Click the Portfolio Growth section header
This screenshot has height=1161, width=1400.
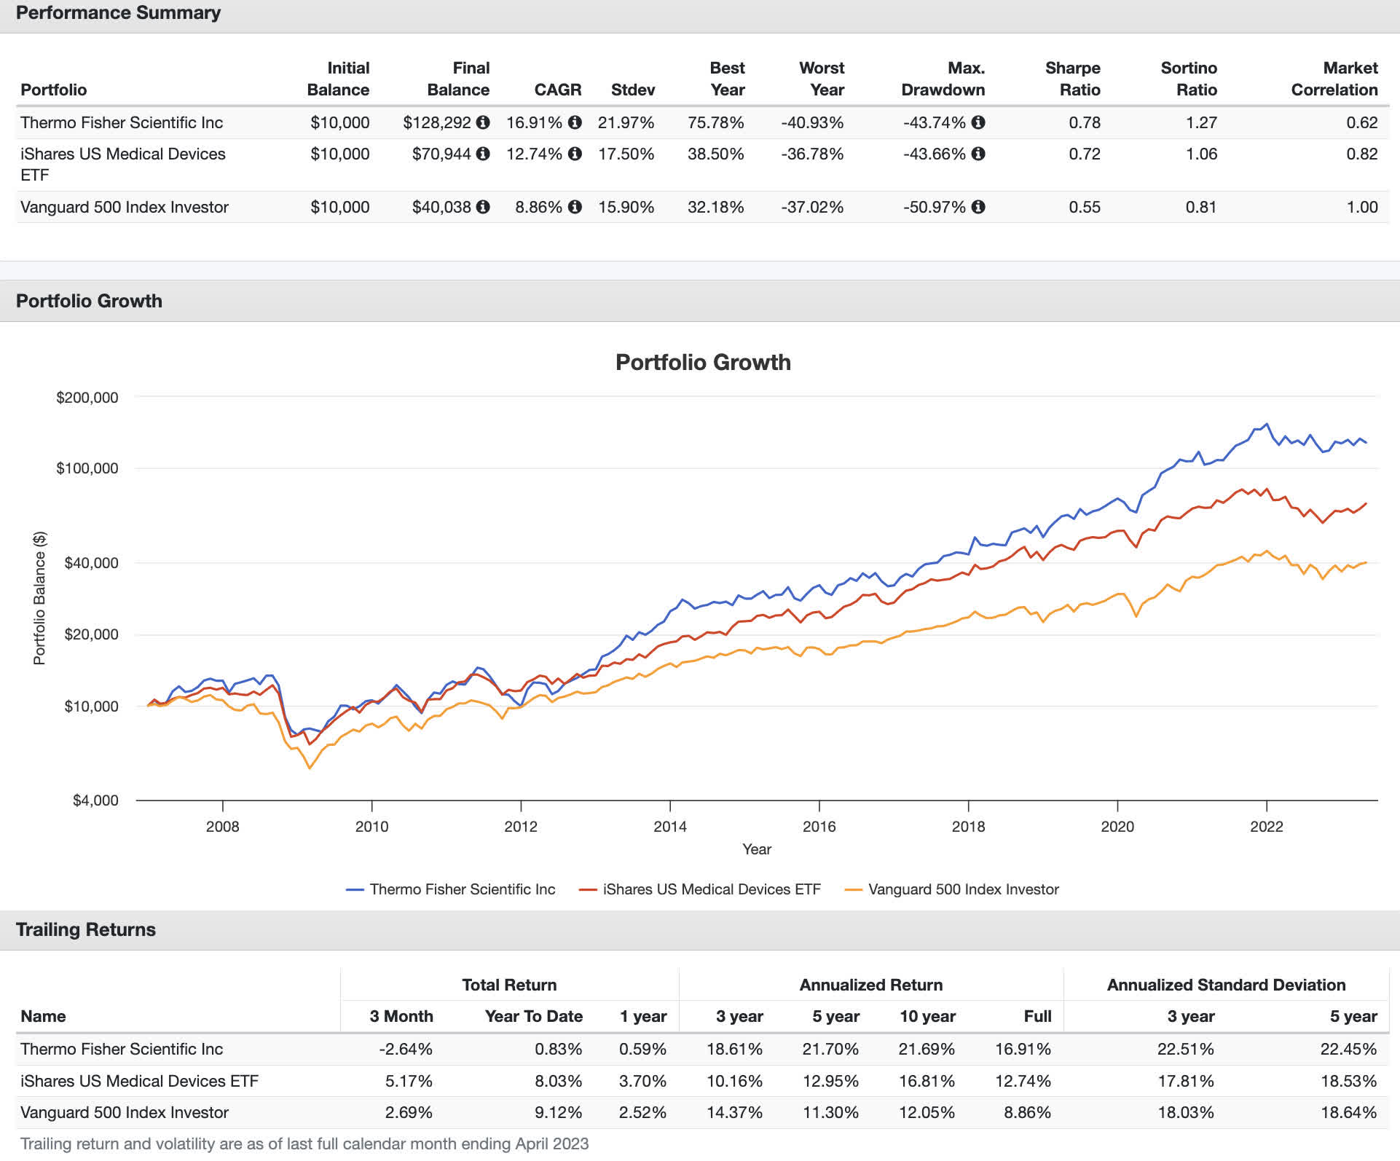click(89, 301)
